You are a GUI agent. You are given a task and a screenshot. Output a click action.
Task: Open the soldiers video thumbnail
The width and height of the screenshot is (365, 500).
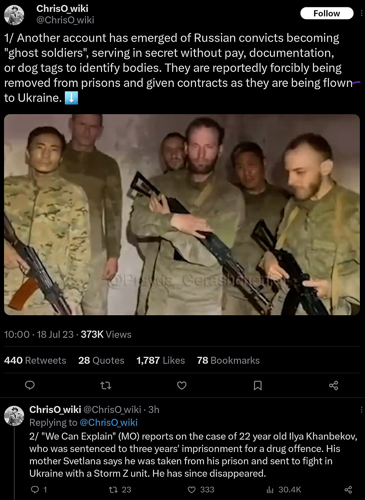click(x=182, y=215)
